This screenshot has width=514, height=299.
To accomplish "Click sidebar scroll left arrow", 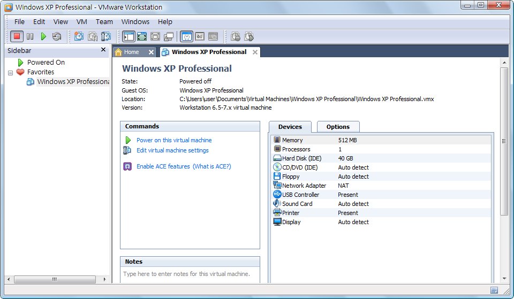I will (x=9, y=279).
